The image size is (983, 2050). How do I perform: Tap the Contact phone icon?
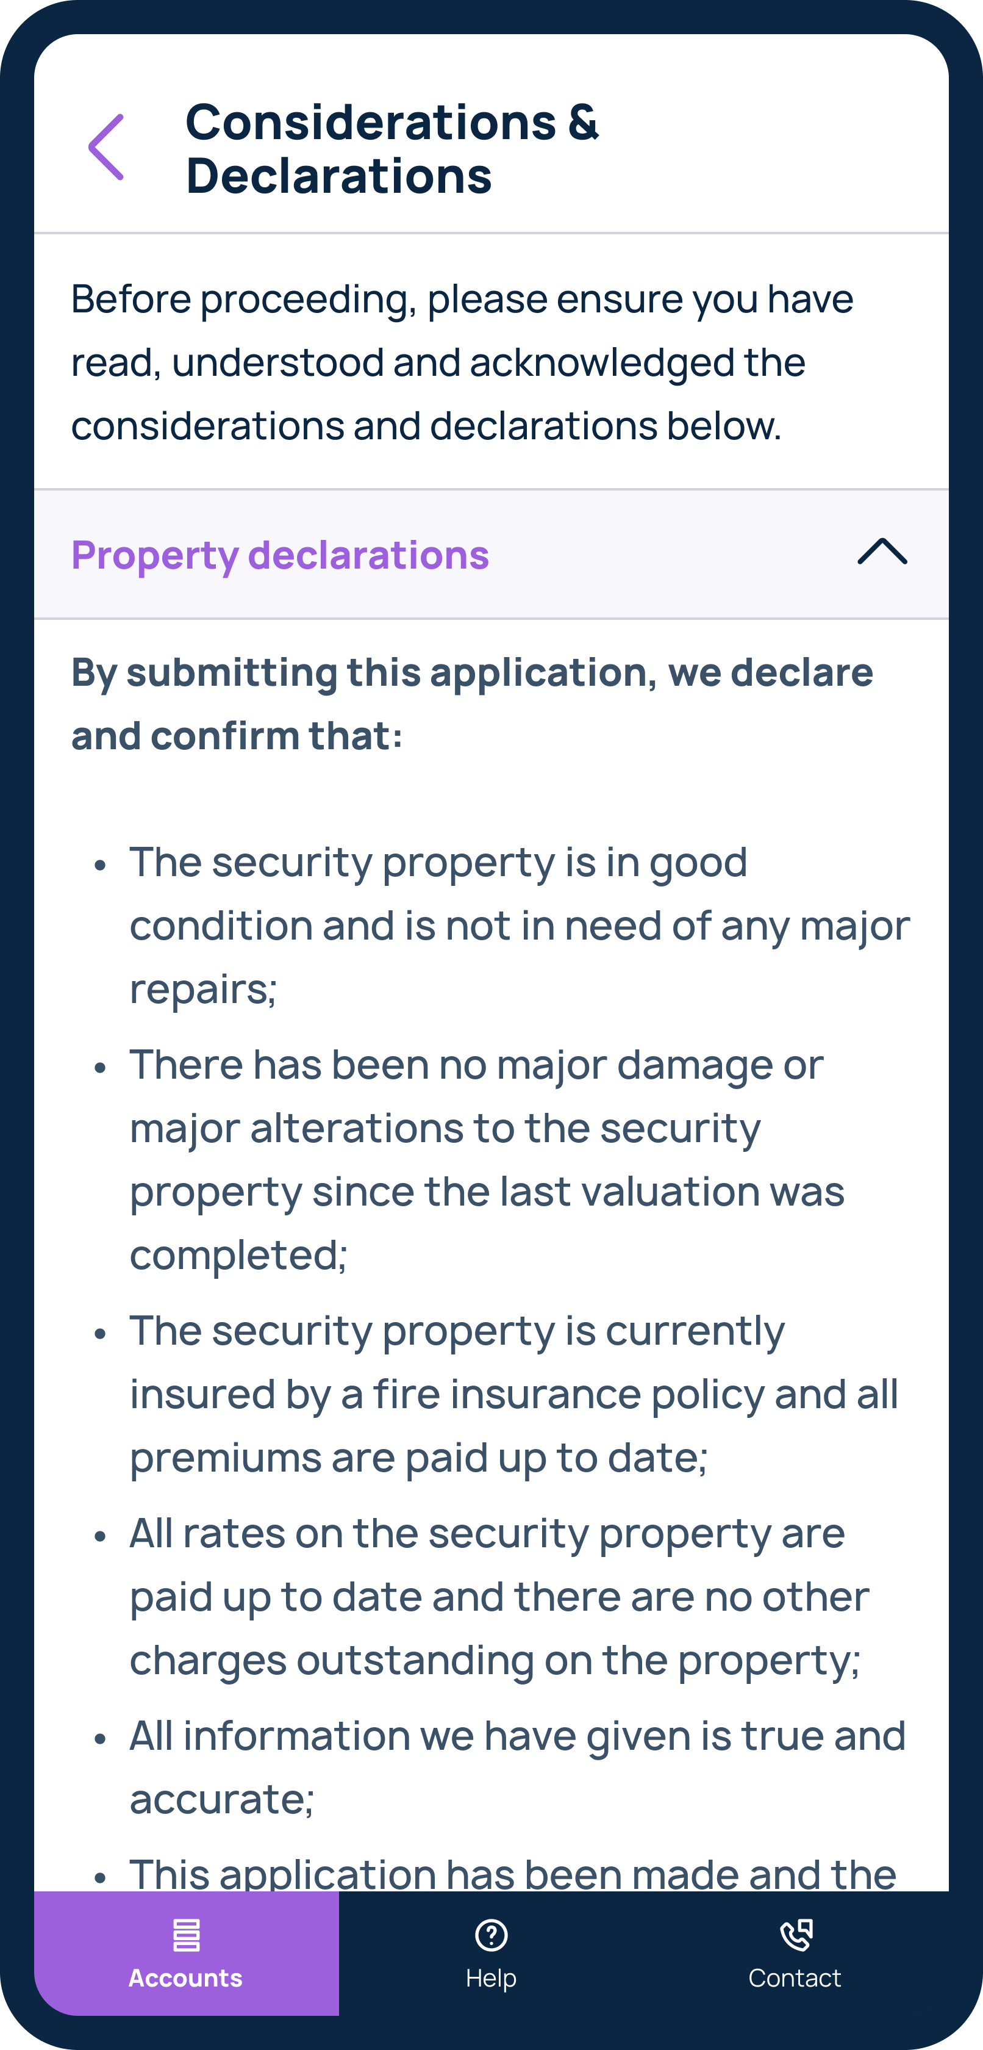[795, 1935]
